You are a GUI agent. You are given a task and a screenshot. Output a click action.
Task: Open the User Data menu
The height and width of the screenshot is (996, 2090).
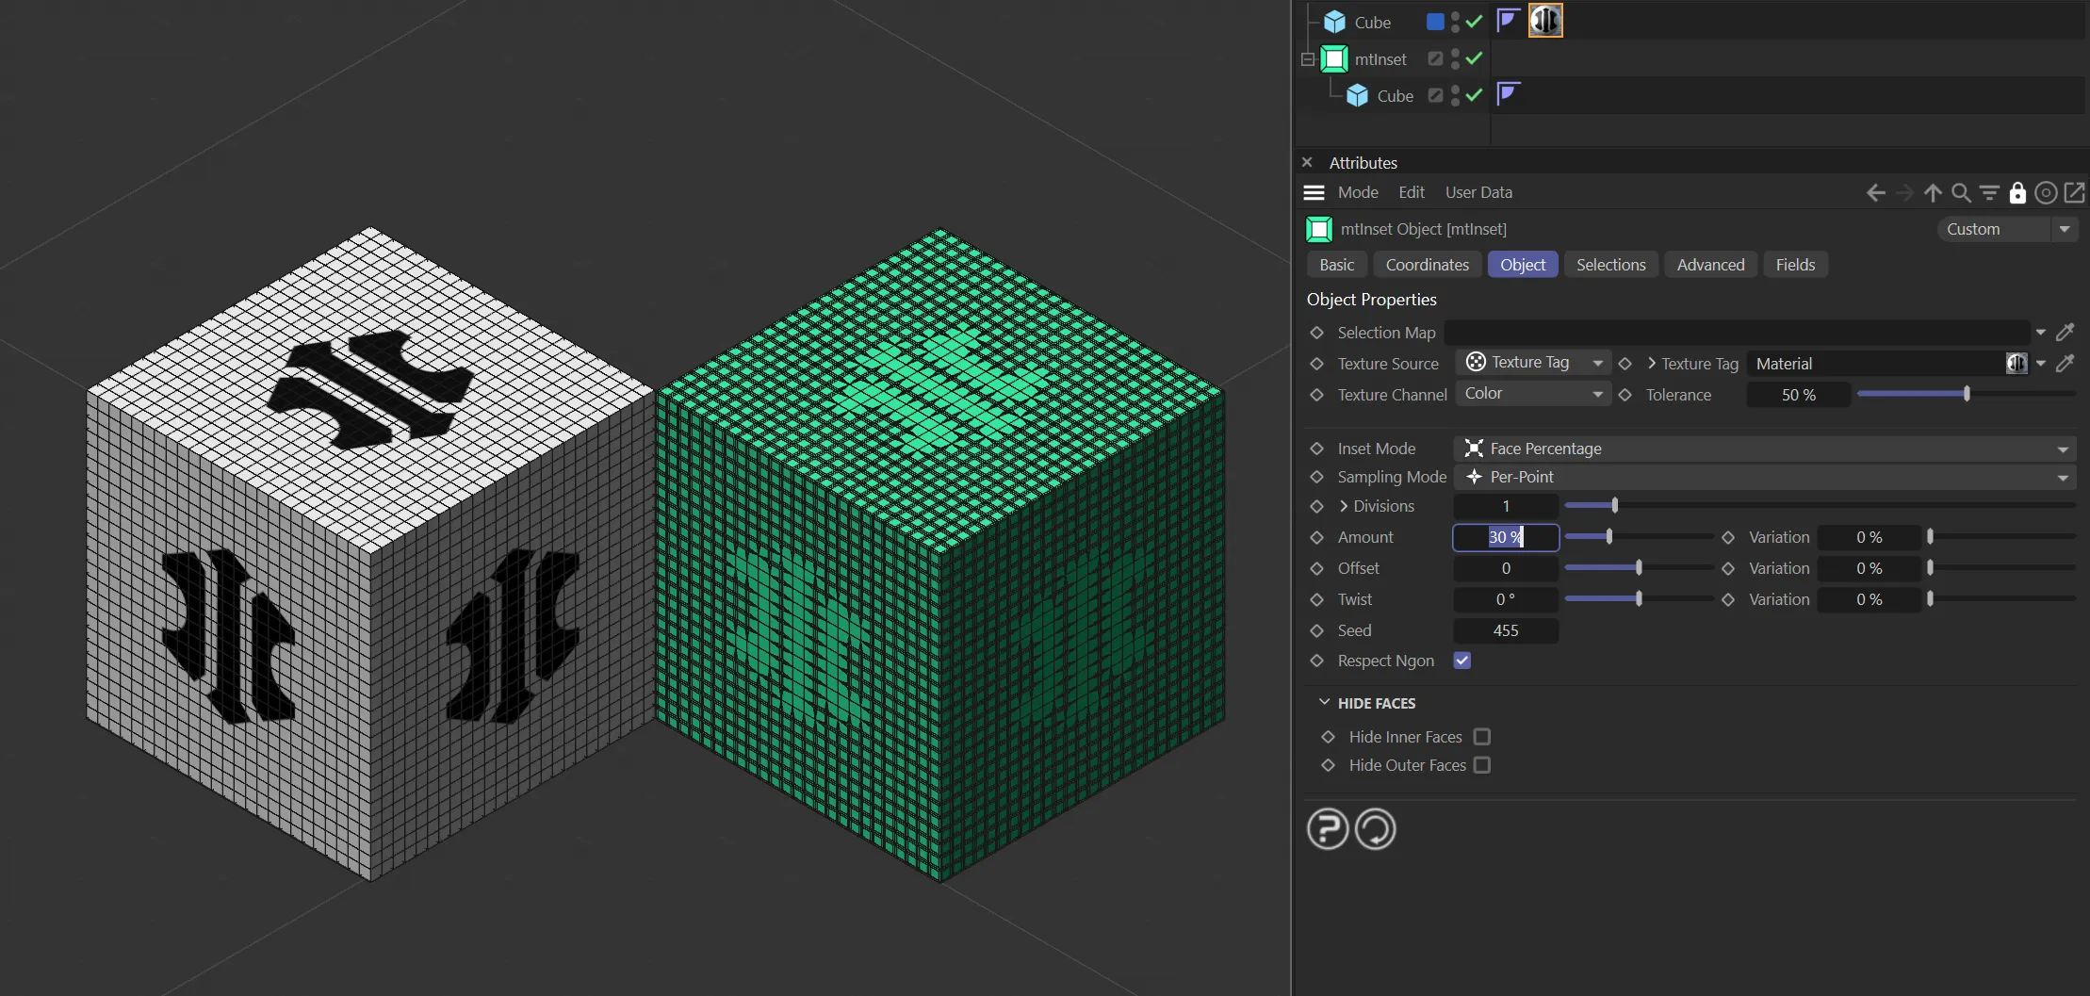[x=1478, y=192]
